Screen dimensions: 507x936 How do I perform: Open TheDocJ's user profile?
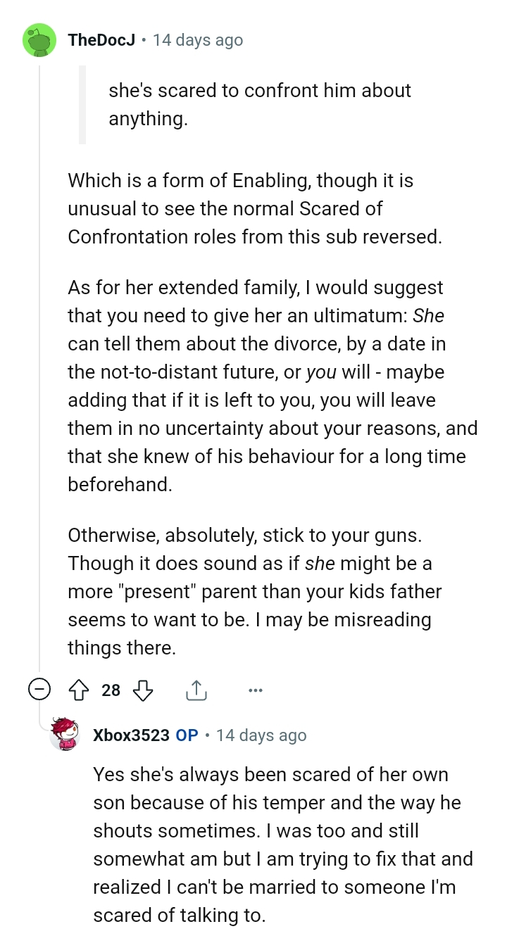[101, 40]
